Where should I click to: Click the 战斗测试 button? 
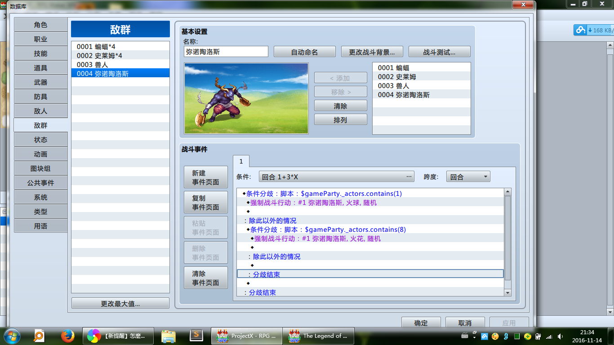440,52
